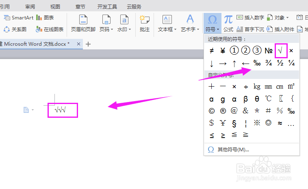The width and height of the screenshot is (308, 189).
Task: Insert the cm unit symbol
Action: tap(280, 87)
